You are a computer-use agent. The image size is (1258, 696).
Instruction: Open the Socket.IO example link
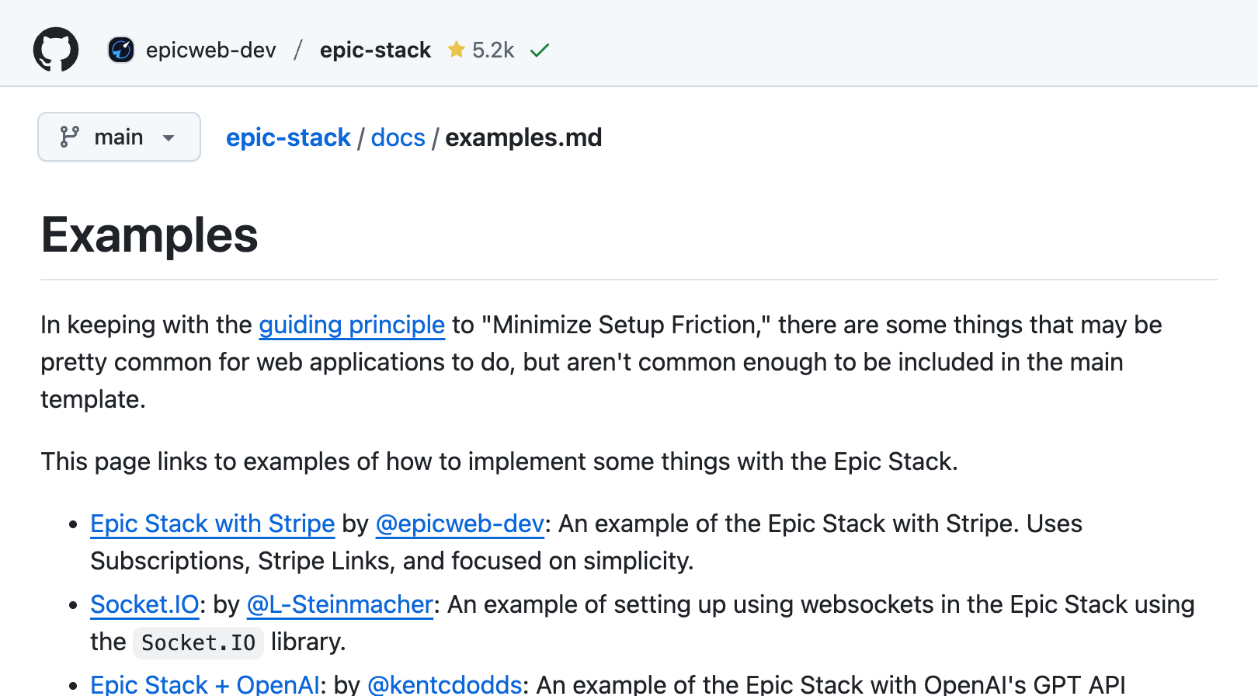(x=144, y=604)
